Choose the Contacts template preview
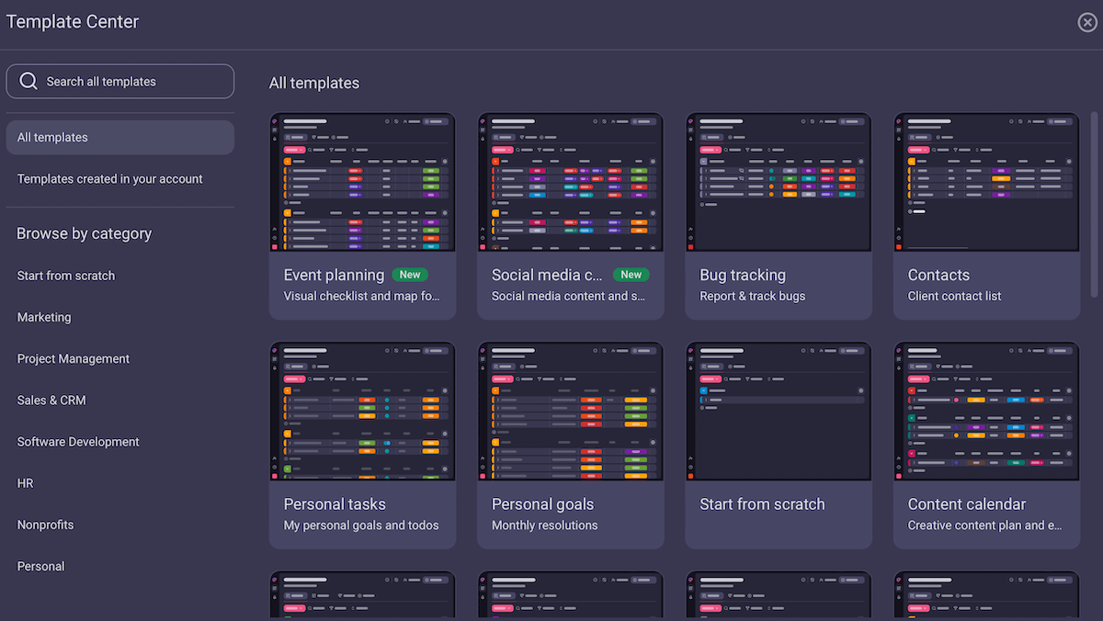This screenshot has height=621, width=1103. tap(986, 182)
